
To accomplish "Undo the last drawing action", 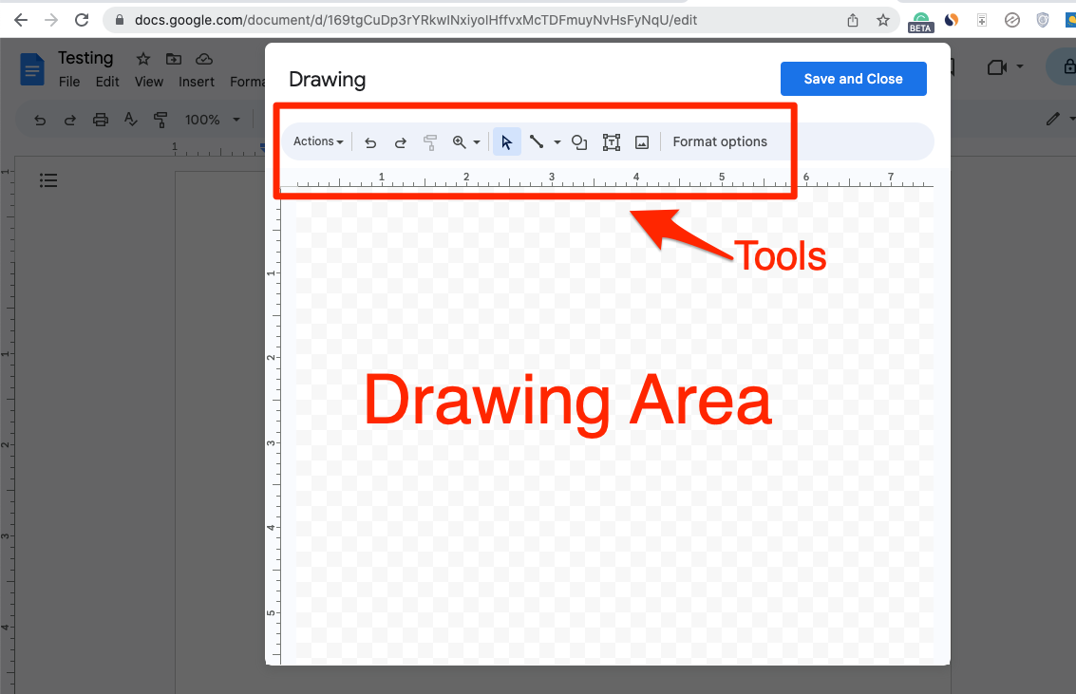I will point(370,141).
